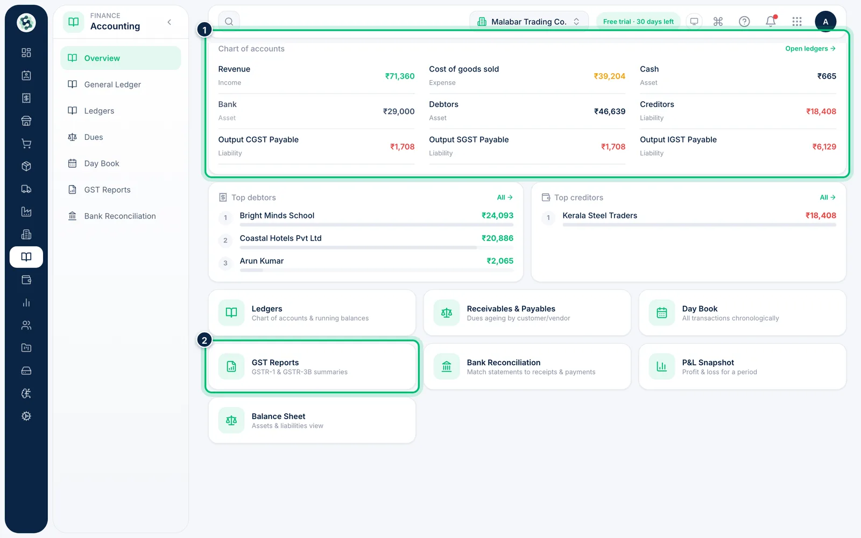Viewport: 861px width, 538px height.
Task: Open the P&L Snapshot card
Action: point(743,366)
